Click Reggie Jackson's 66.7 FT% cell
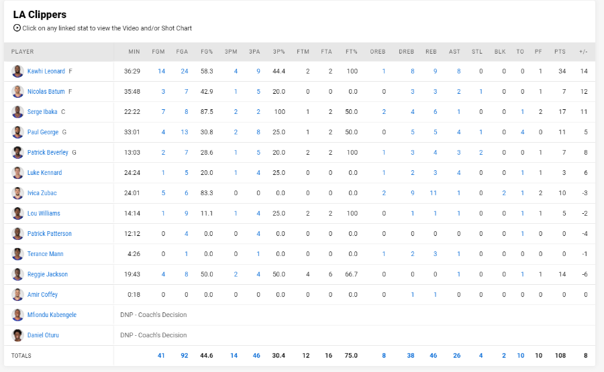This screenshot has width=604, height=372. click(x=351, y=274)
